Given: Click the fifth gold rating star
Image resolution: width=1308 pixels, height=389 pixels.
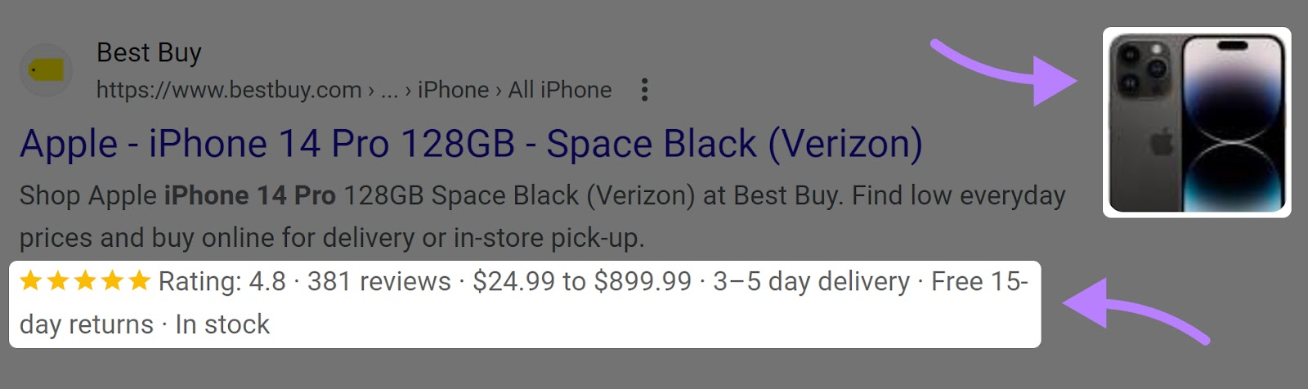Looking at the screenshot, I should tap(140, 281).
